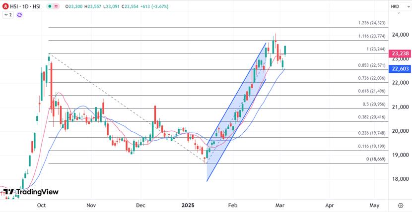Click the purple refresh indicator icon

(19, 15)
